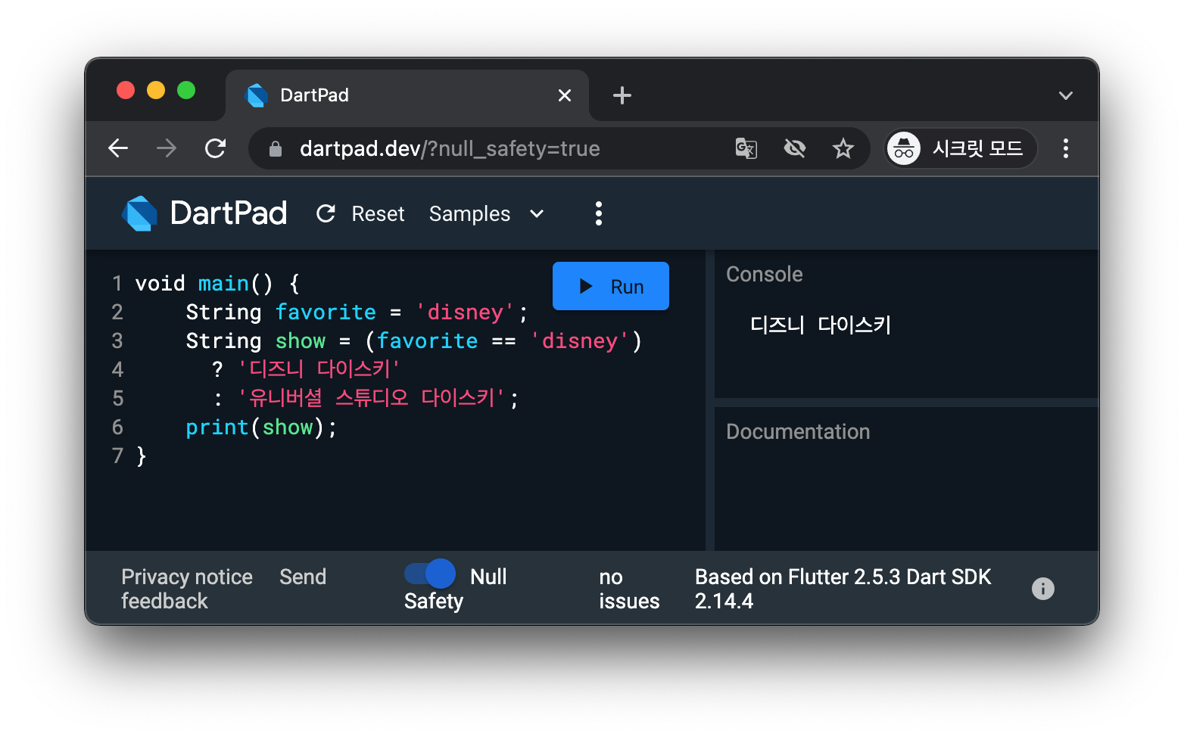Click code line 2 with favorite variable

coord(357,313)
